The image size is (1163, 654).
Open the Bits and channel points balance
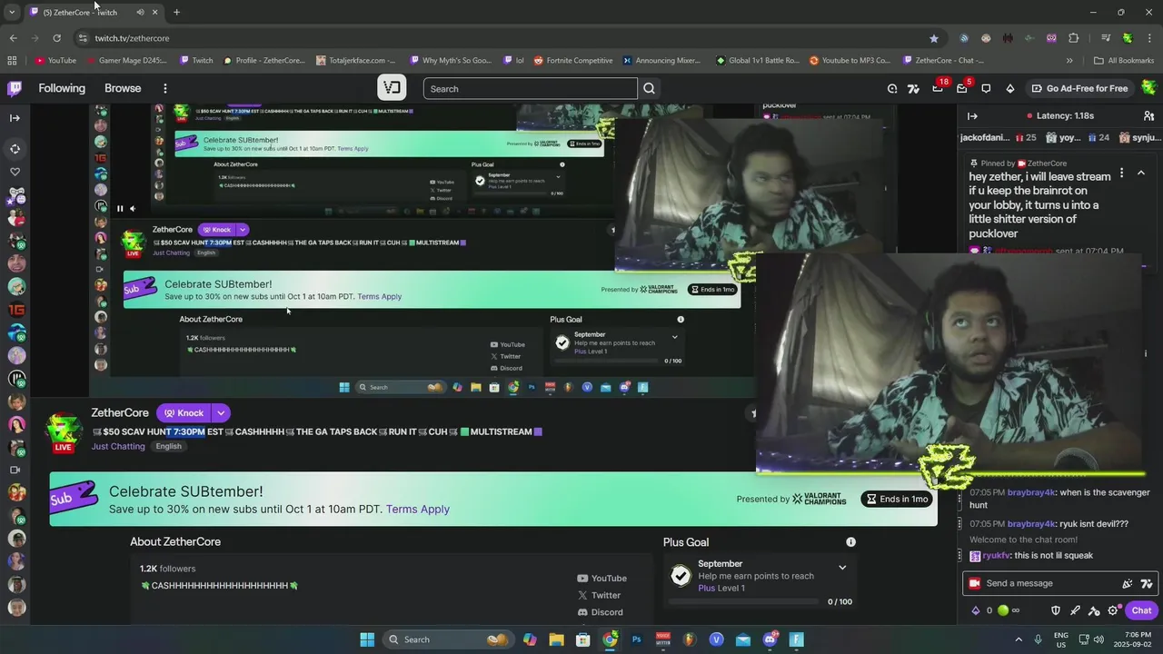point(995,610)
